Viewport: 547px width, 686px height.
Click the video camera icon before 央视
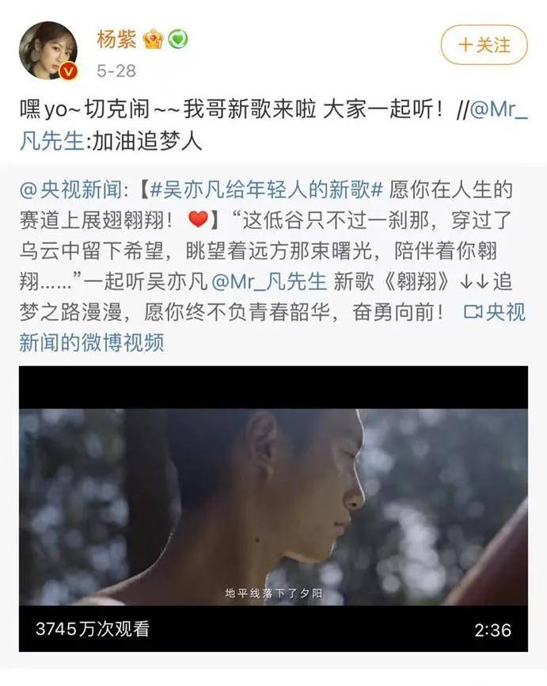(x=473, y=312)
